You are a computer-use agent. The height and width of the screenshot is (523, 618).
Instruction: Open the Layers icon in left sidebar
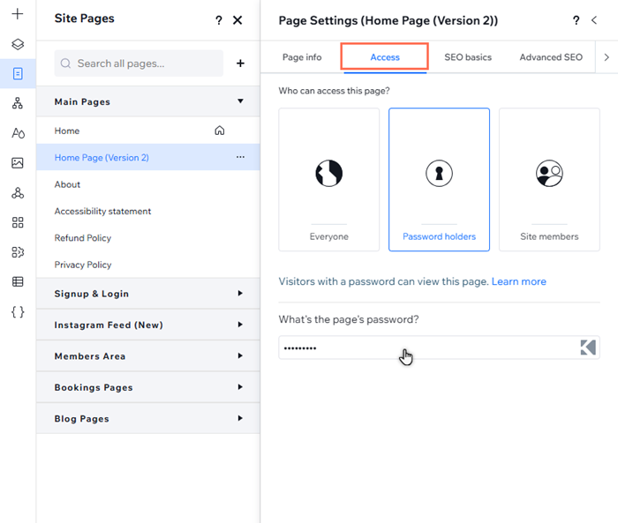[x=18, y=44]
